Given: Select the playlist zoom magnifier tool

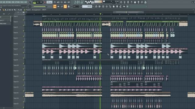Looking at the screenshot, I should pos(19,10).
